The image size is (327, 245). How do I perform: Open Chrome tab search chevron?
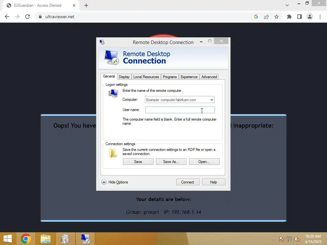coord(287,5)
